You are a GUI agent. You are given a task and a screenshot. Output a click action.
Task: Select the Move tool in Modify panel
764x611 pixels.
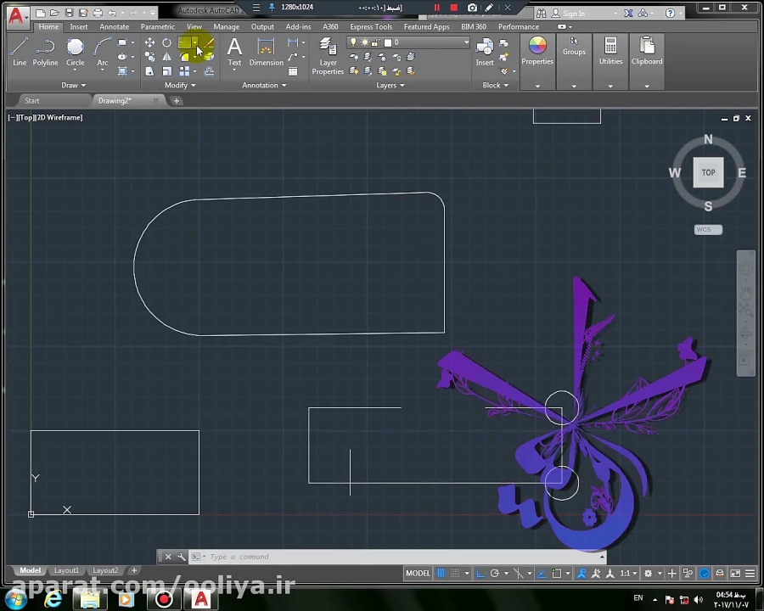point(150,43)
